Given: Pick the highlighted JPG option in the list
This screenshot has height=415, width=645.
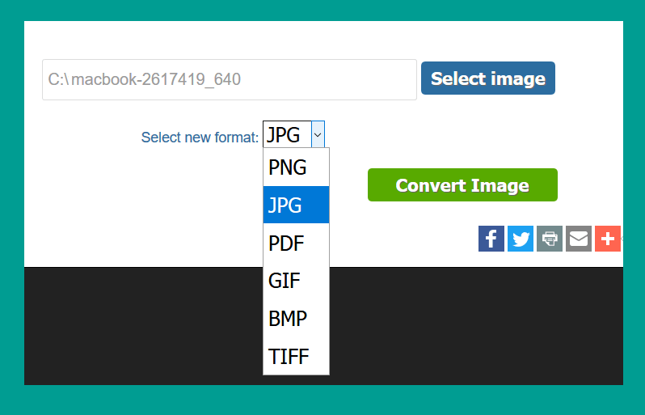Looking at the screenshot, I should pos(296,205).
